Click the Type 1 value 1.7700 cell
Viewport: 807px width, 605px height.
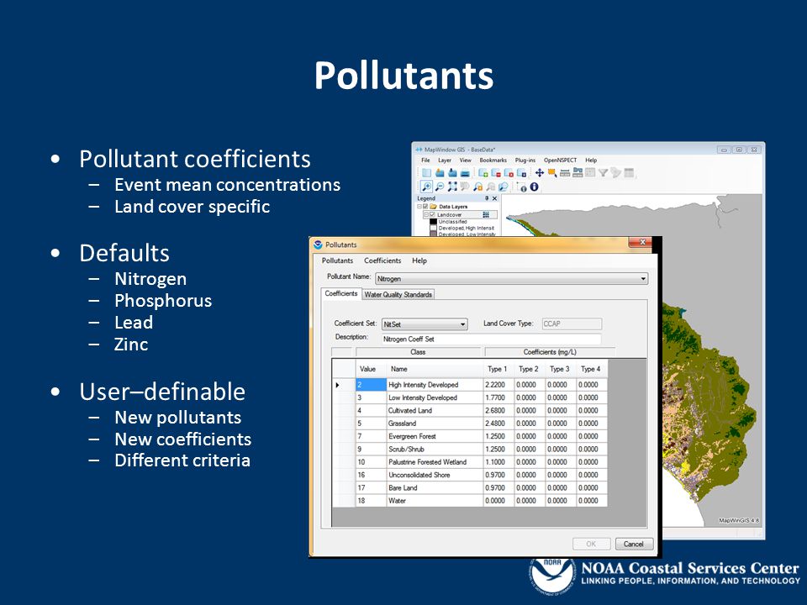[498, 397]
